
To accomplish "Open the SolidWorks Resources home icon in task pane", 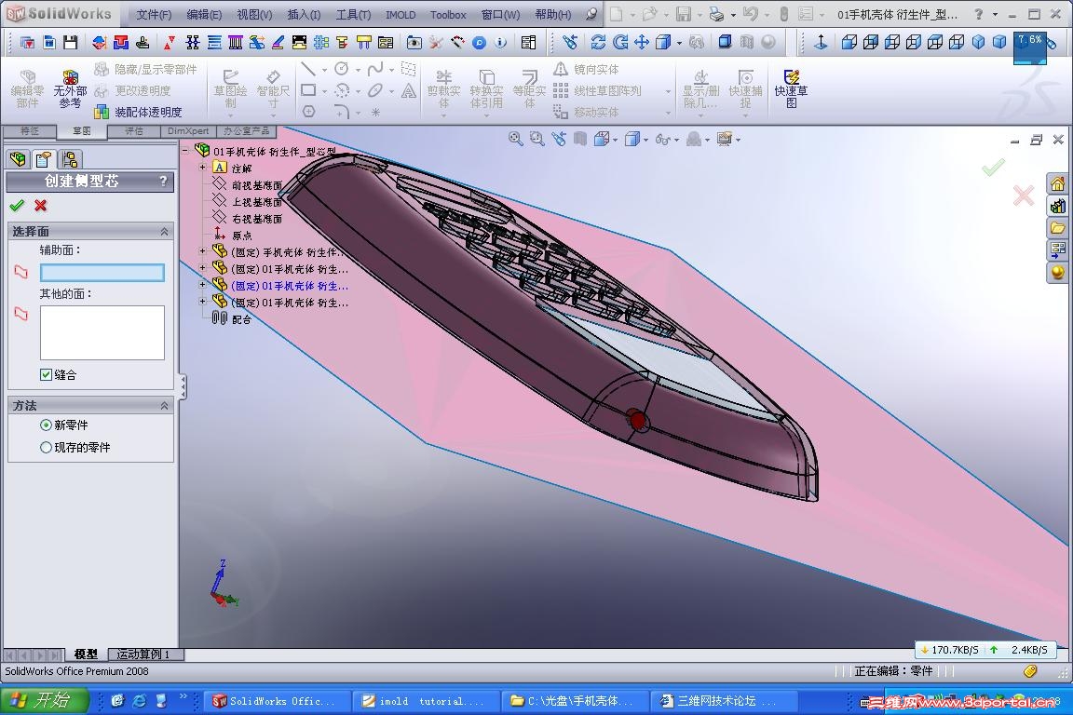I will pyautogui.click(x=1058, y=183).
